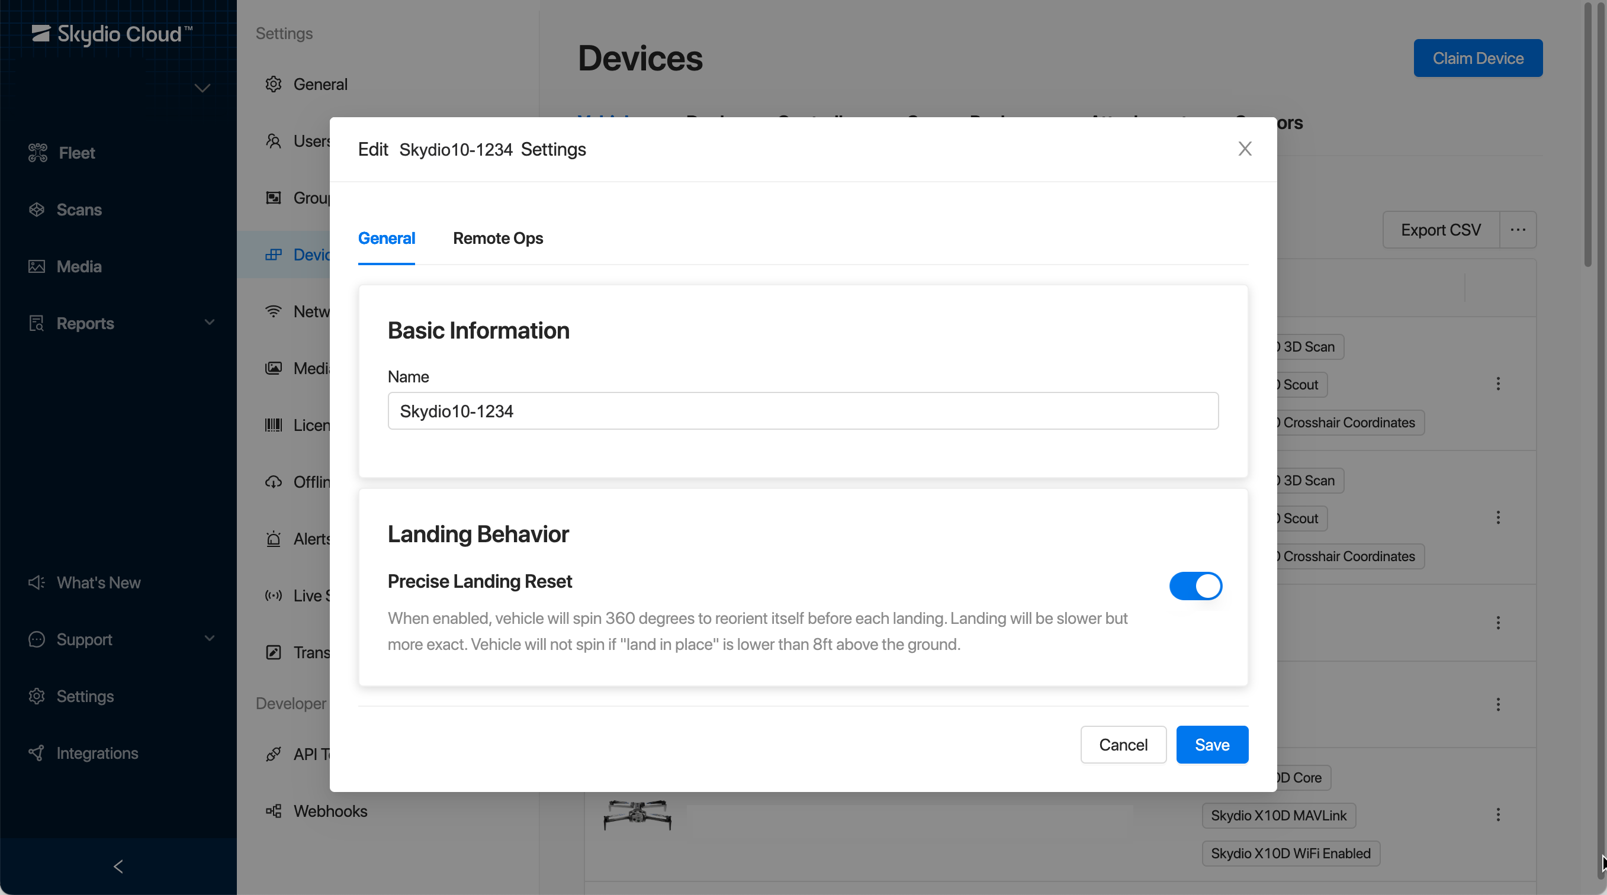Expand the Reports submenu chevron
The width and height of the screenshot is (1607, 895).
210,323
